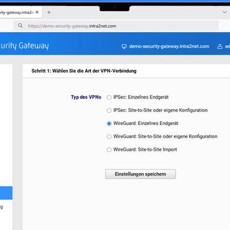Click the search icon in address bar
This screenshot has height=230, width=230.
[20, 26]
